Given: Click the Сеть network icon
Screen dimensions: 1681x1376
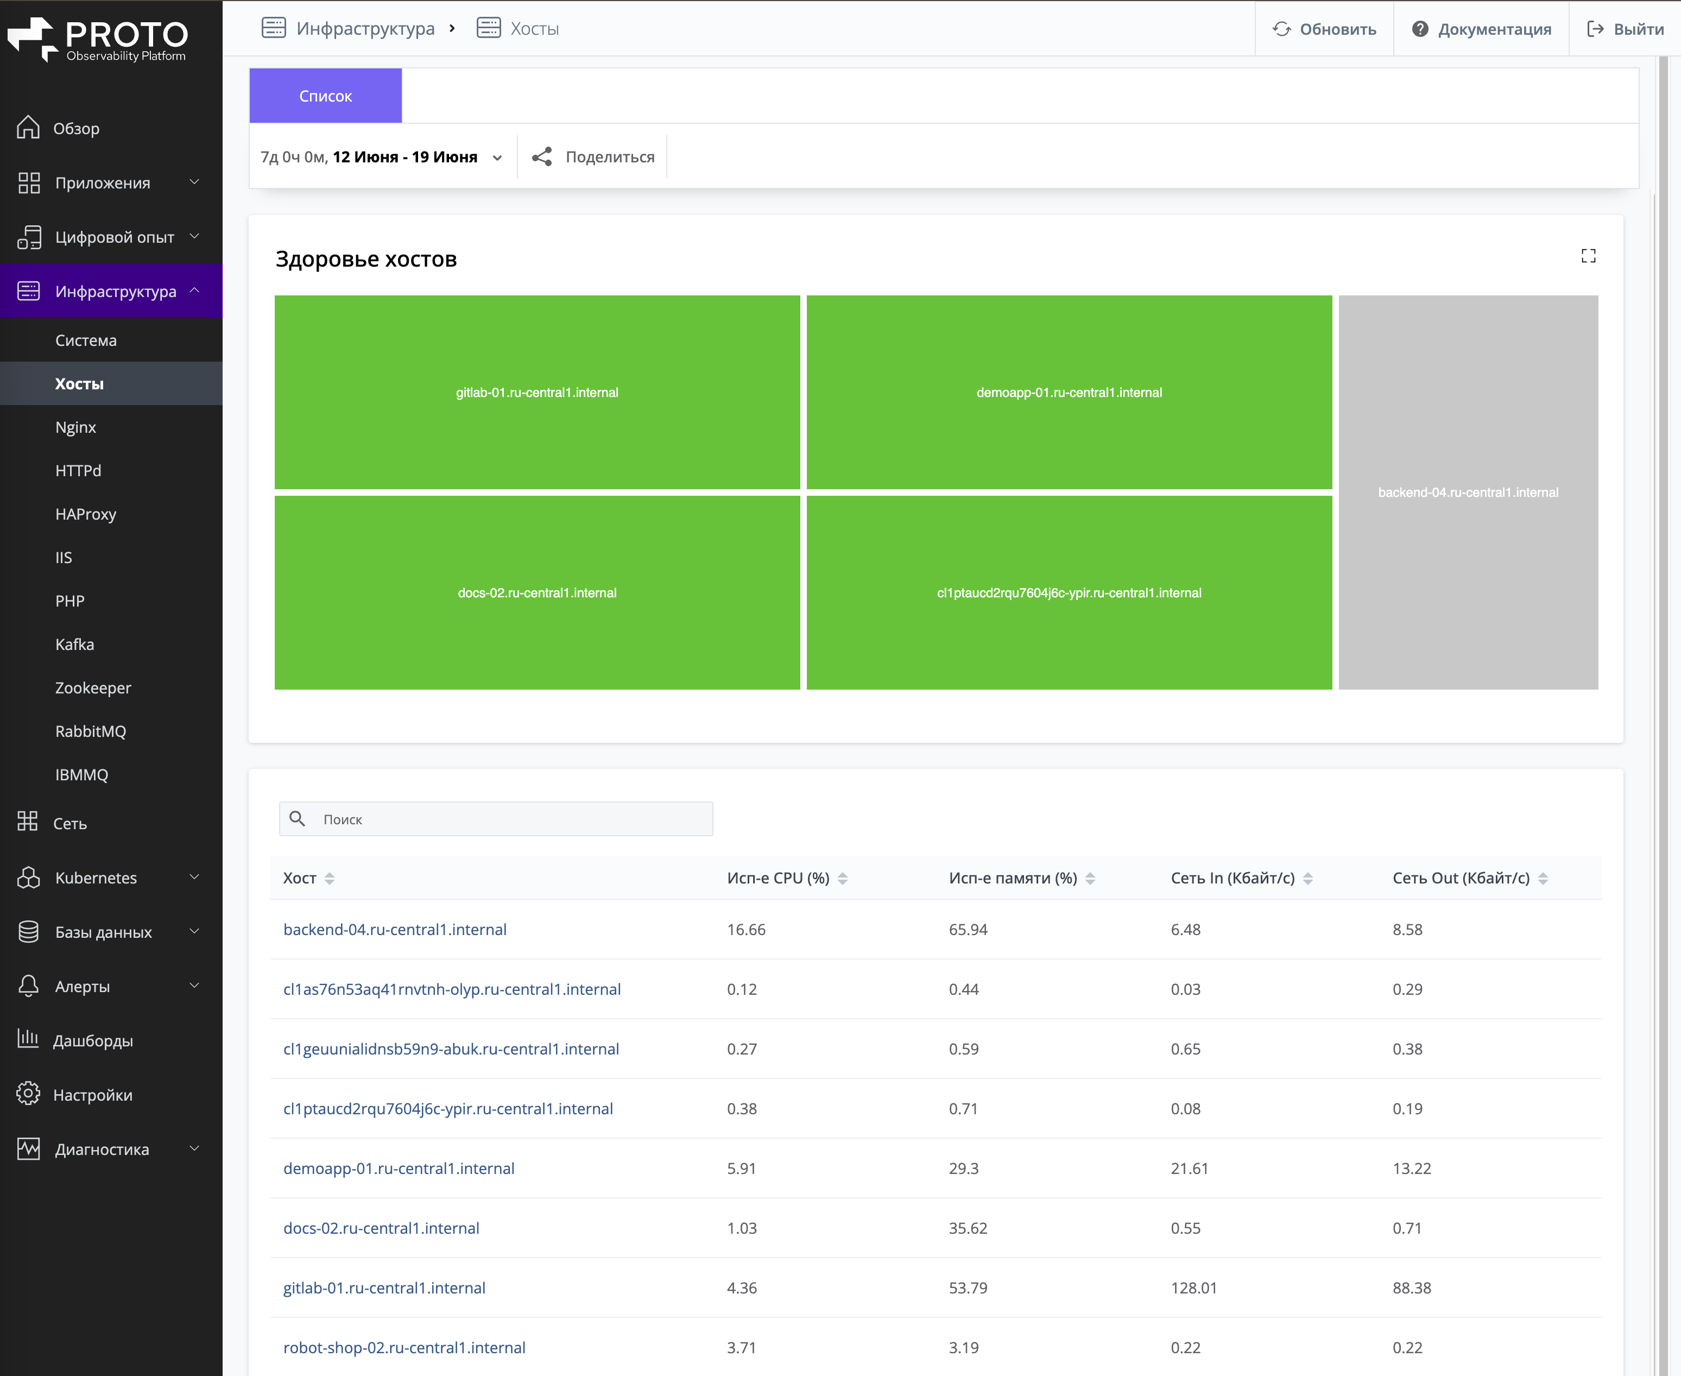Looking at the screenshot, I should coord(28,821).
